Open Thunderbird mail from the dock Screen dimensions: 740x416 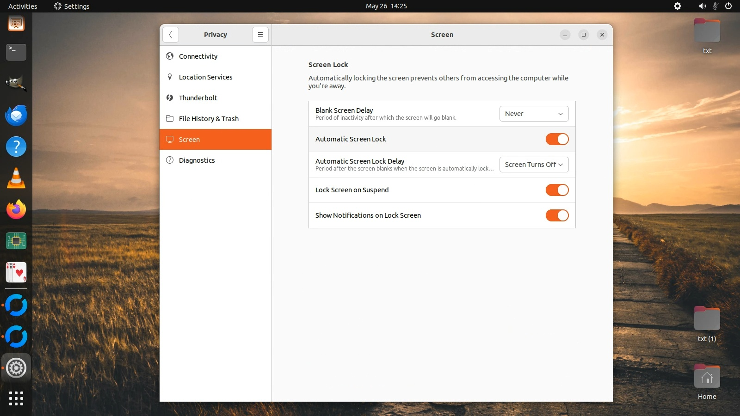coord(16,116)
